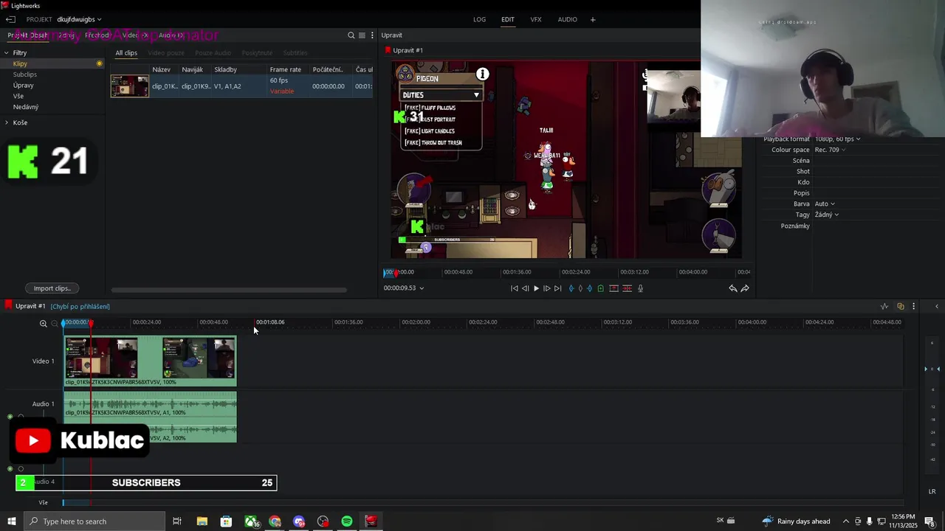Play the sequence in viewer

point(536,288)
